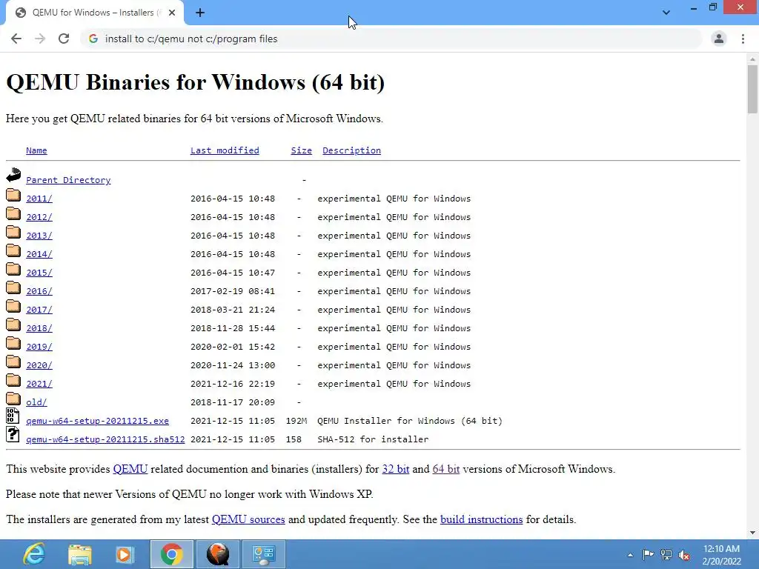
Task: Click the Parent Directory back-arrow icon
Action: (13, 175)
